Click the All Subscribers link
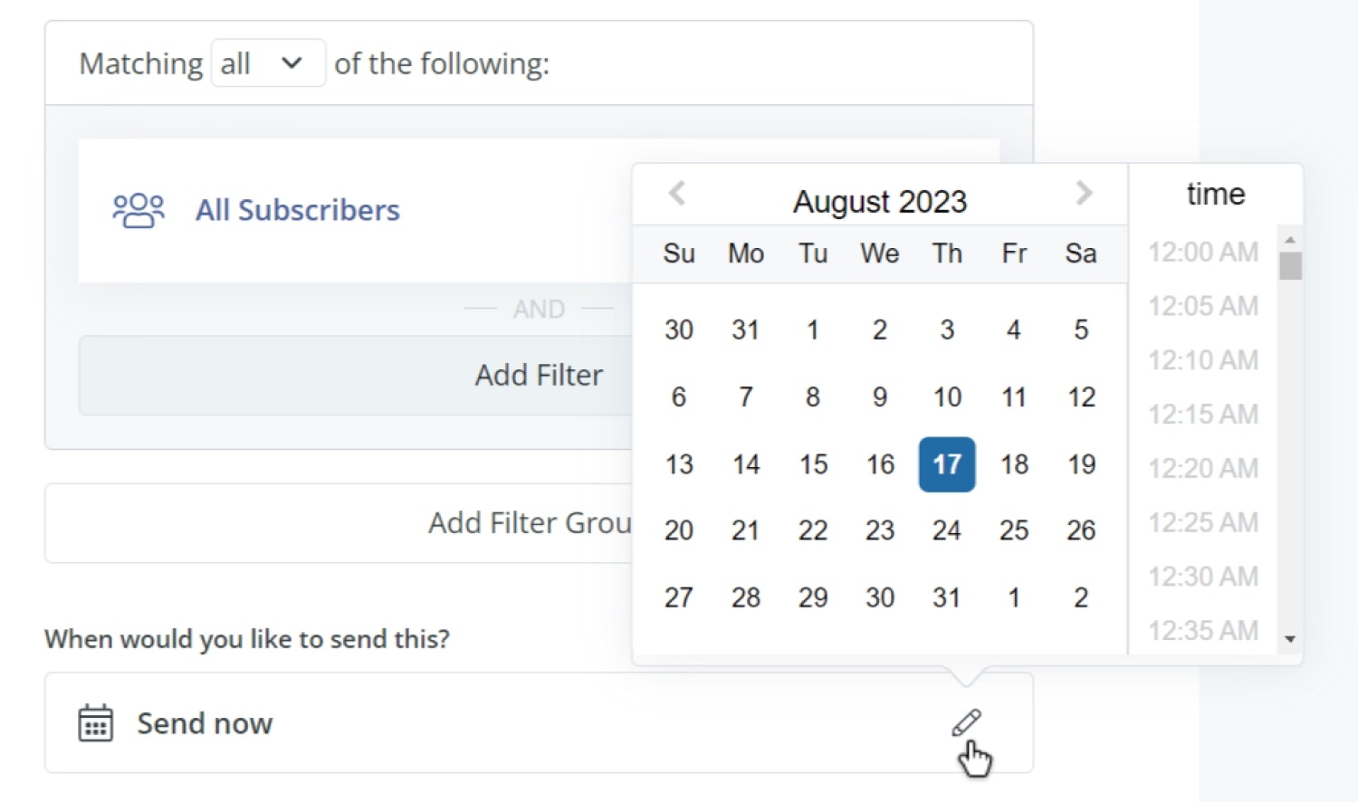The image size is (1358, 802). coord(298,210)
